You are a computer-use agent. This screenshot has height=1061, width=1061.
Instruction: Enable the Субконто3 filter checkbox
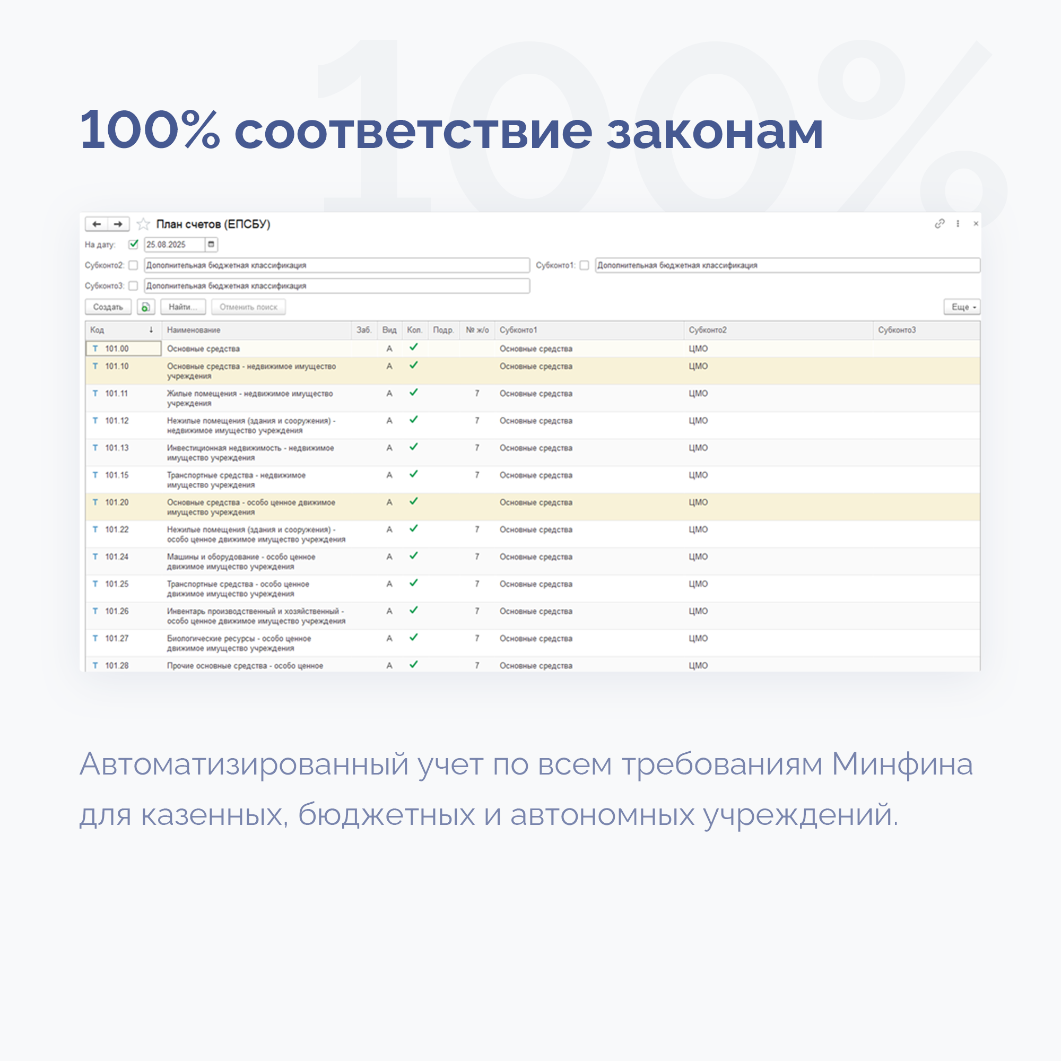pyautogui.click(x=133, y=286)
